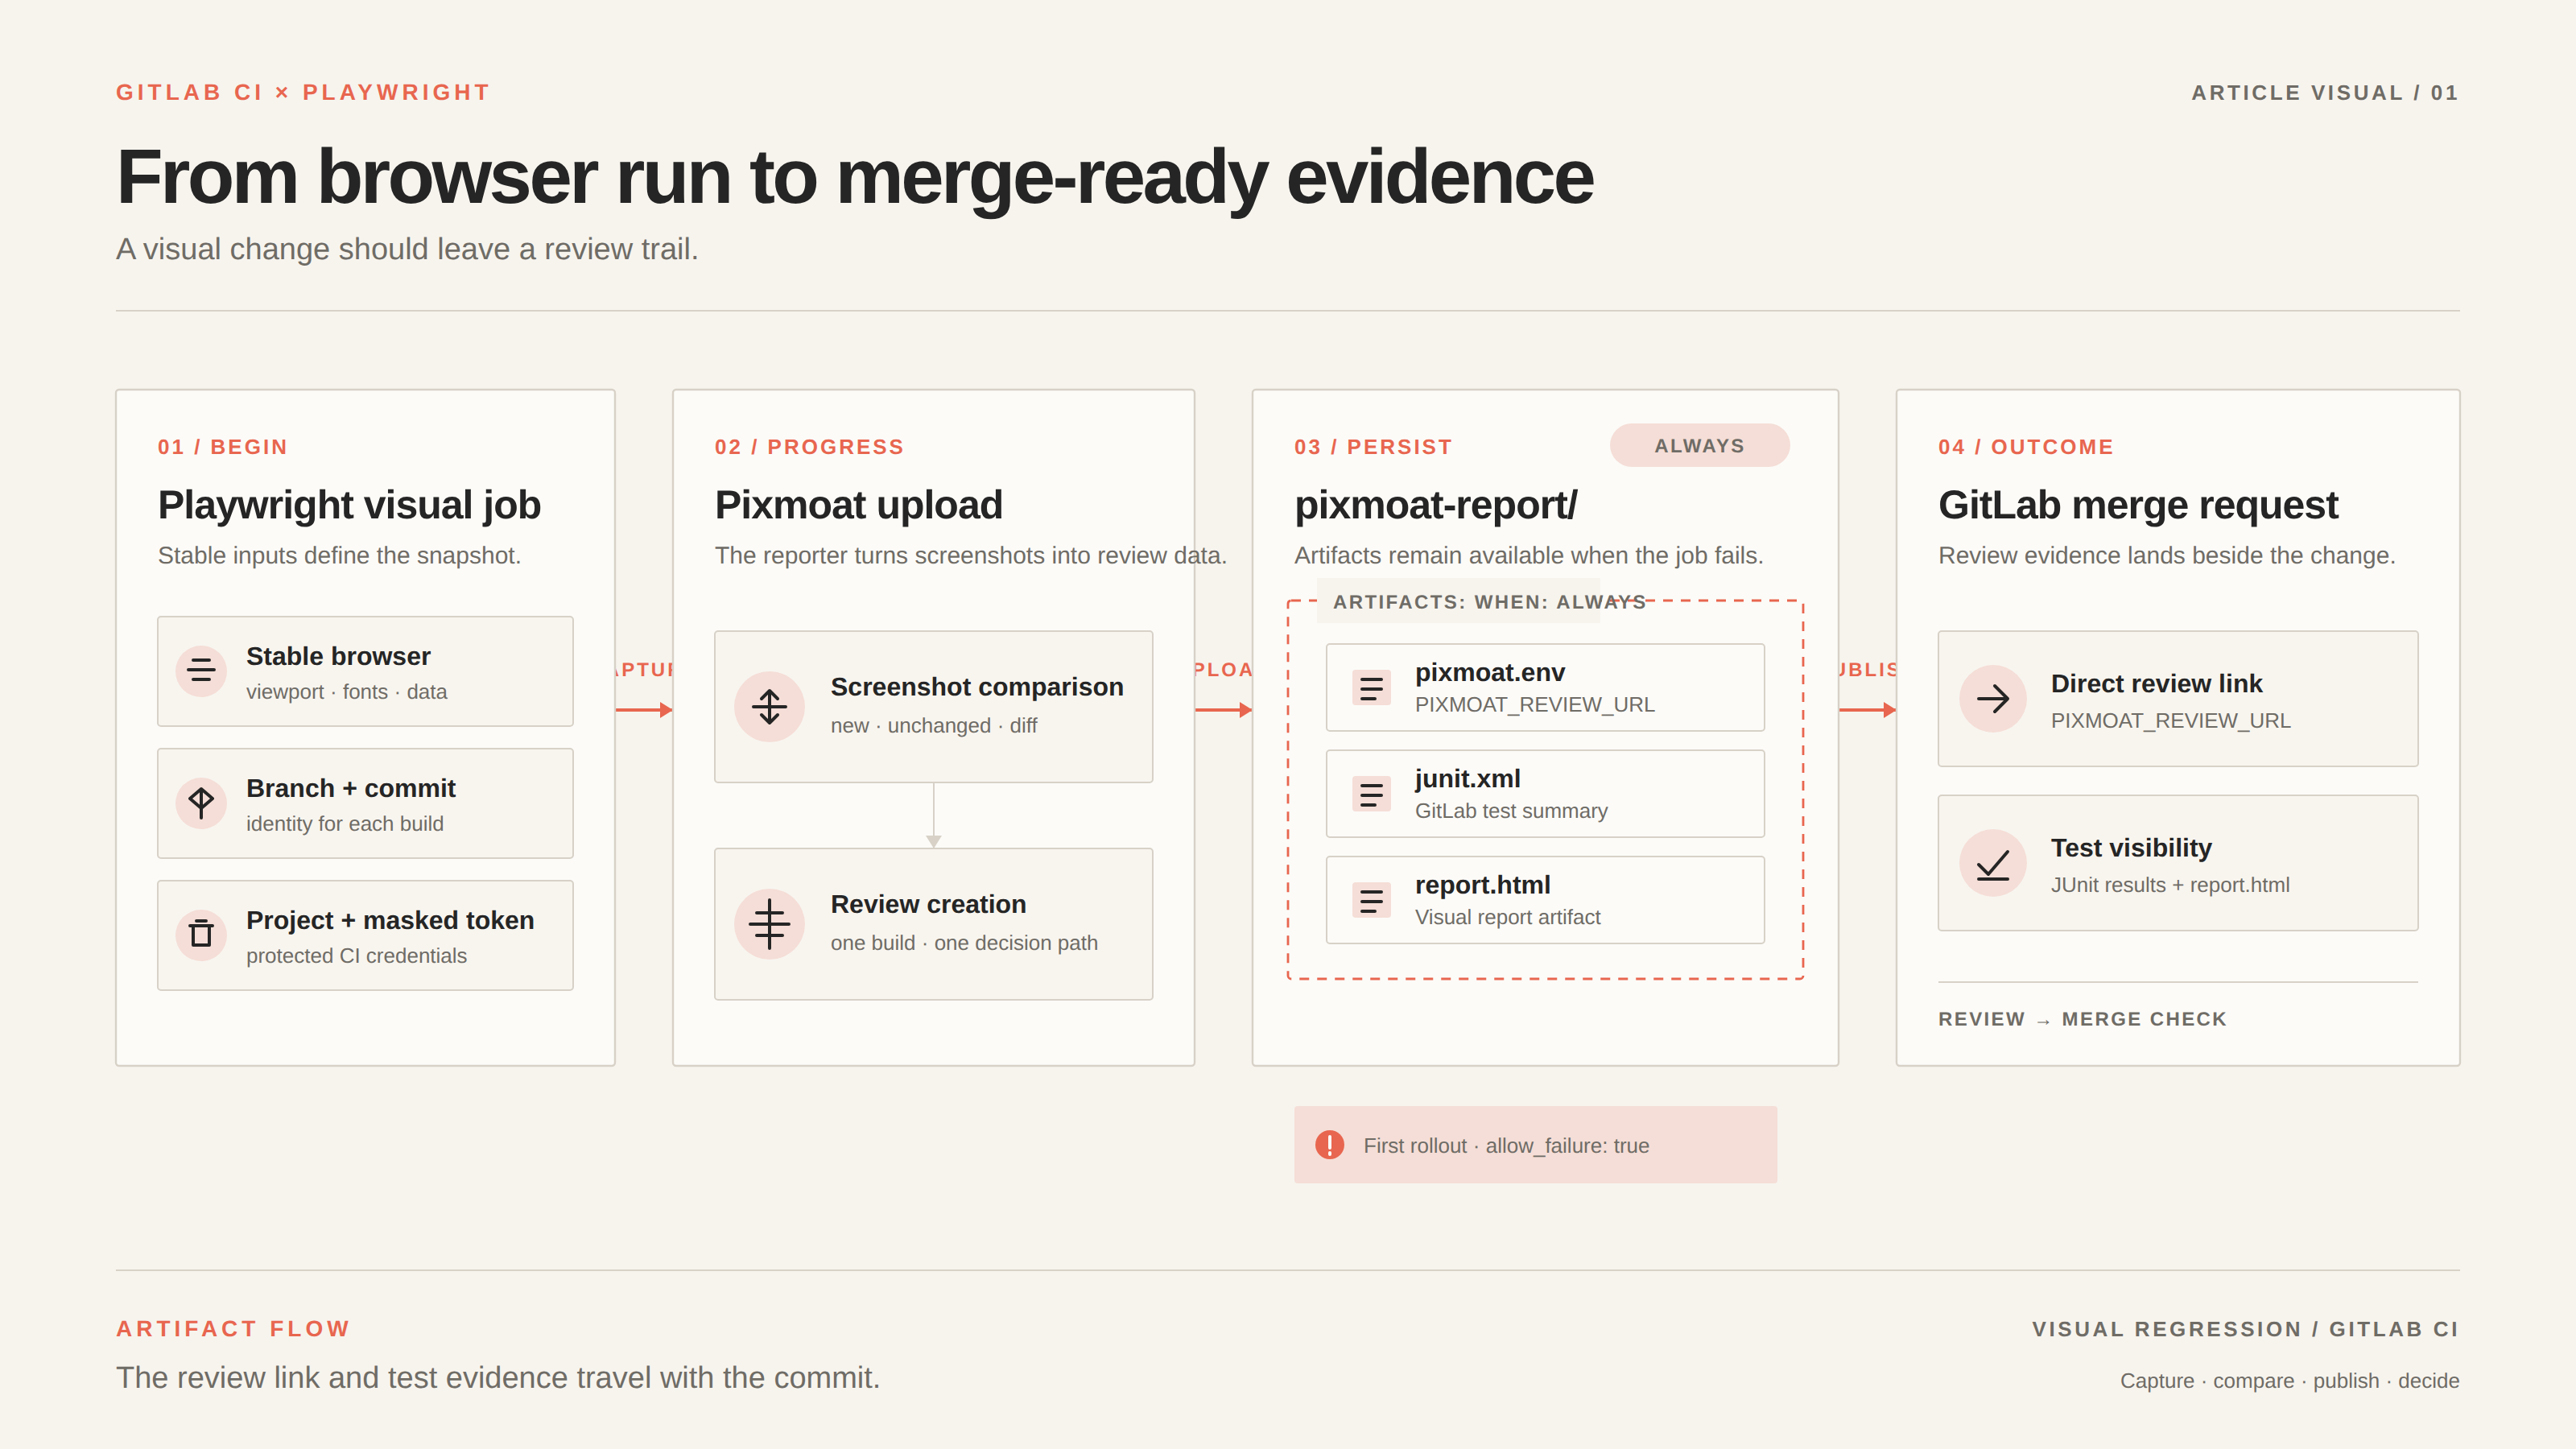The image size is (2576, 1449).
Task: Click the junit.xml file icon
Action: 1371,794
